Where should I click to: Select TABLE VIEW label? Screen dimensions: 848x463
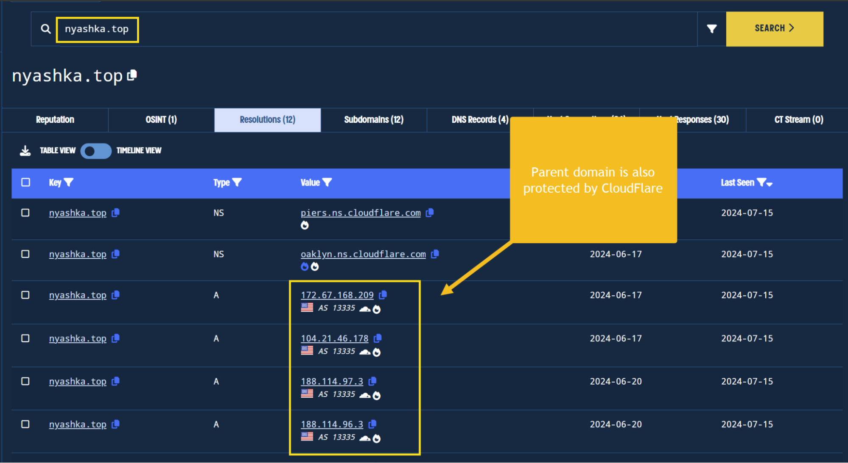point(58,151)
